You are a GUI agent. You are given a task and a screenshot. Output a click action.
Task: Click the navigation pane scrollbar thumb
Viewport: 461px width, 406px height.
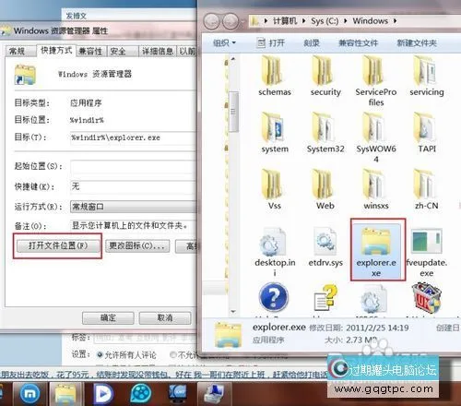pyautogui.click(x=233, y=112)
